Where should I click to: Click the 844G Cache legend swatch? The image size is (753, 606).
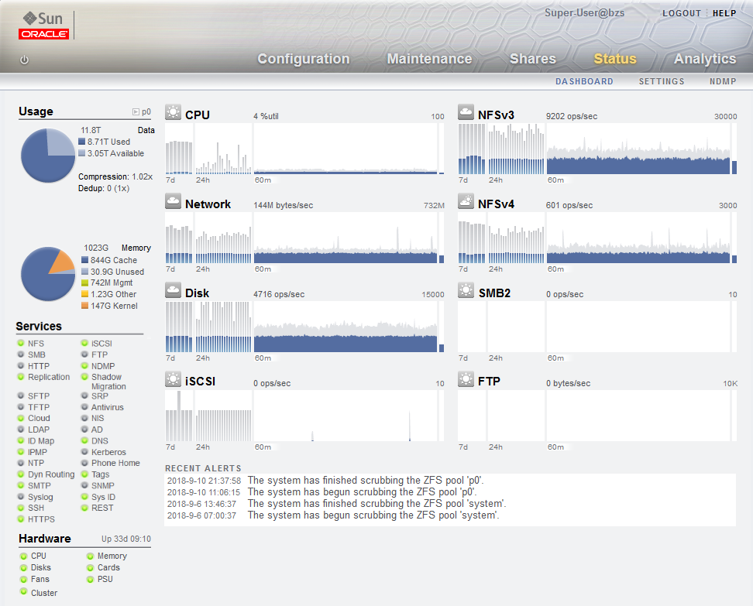tap(84, 259)
